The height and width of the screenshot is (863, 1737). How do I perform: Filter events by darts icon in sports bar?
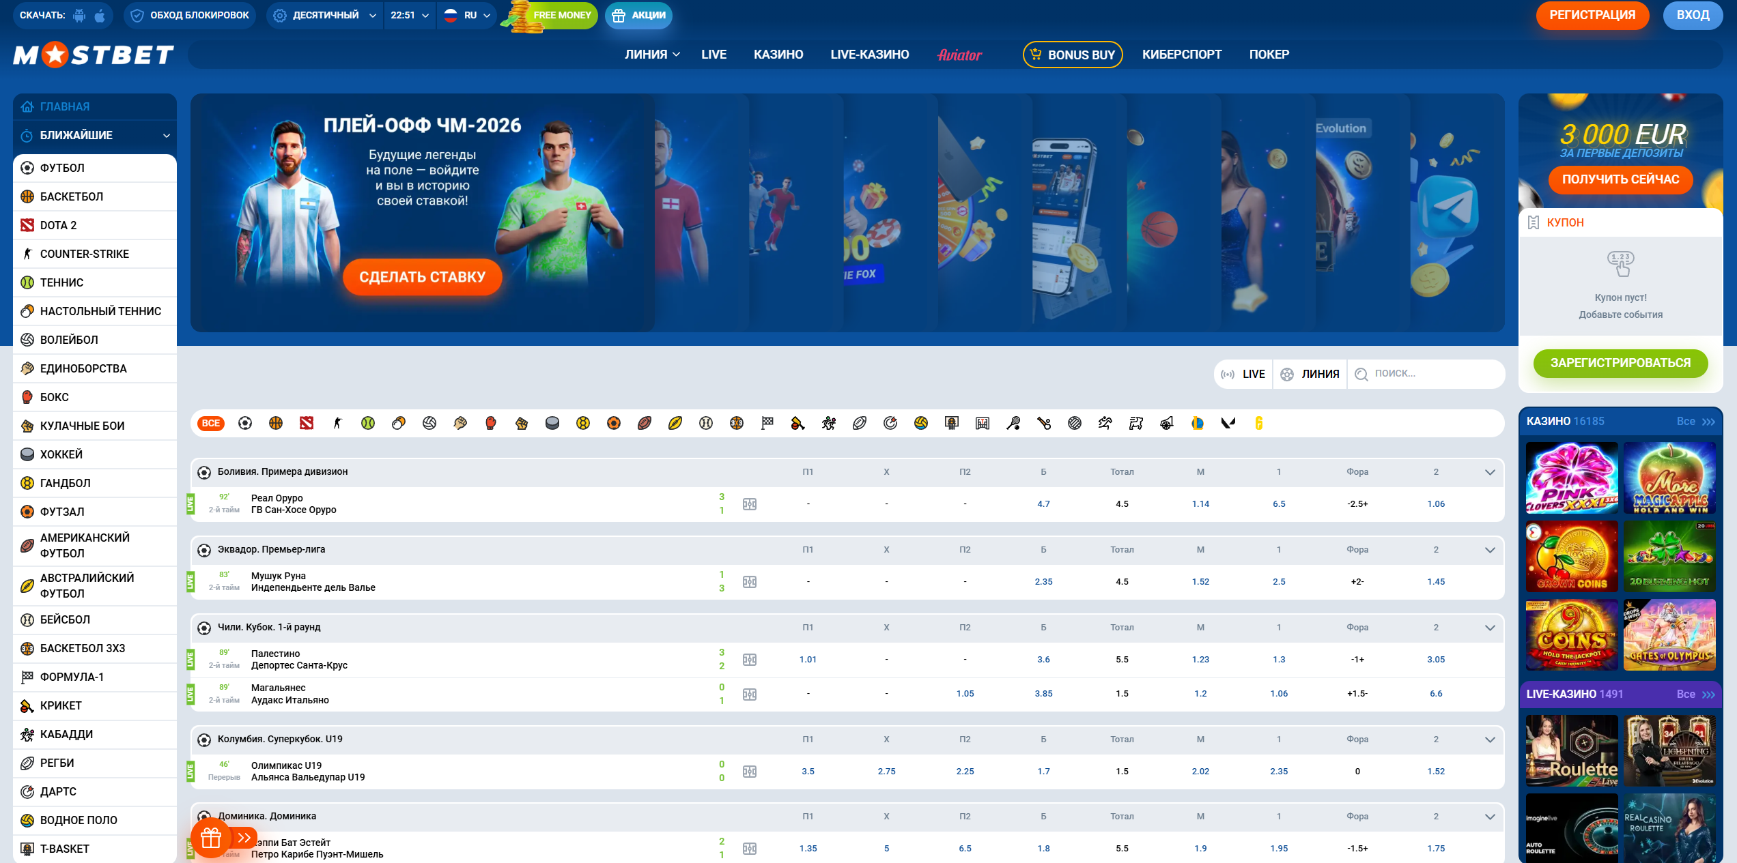(x=890, y=423)
